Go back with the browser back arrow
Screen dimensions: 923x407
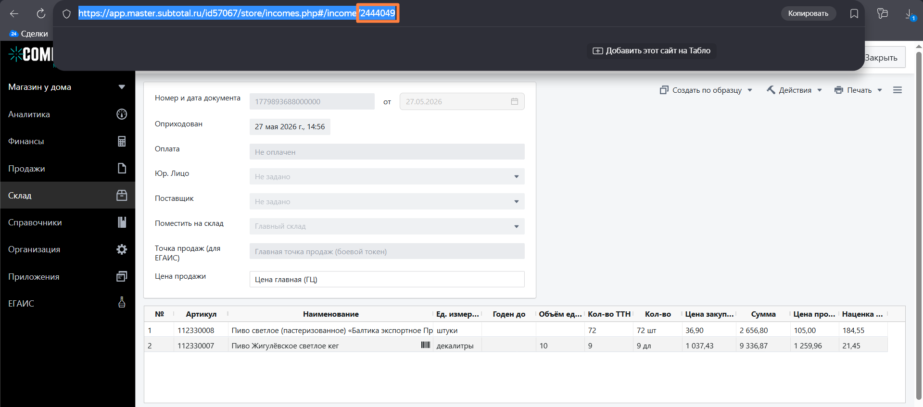(x=14, y=13)
